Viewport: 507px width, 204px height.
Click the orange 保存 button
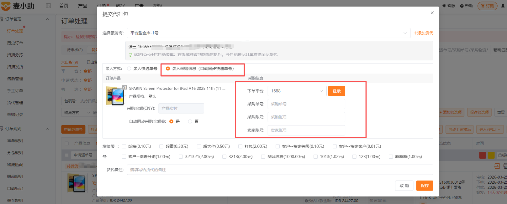click(425, 186)
